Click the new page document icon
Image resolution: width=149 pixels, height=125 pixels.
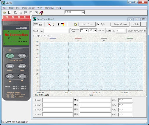[75, 24]
